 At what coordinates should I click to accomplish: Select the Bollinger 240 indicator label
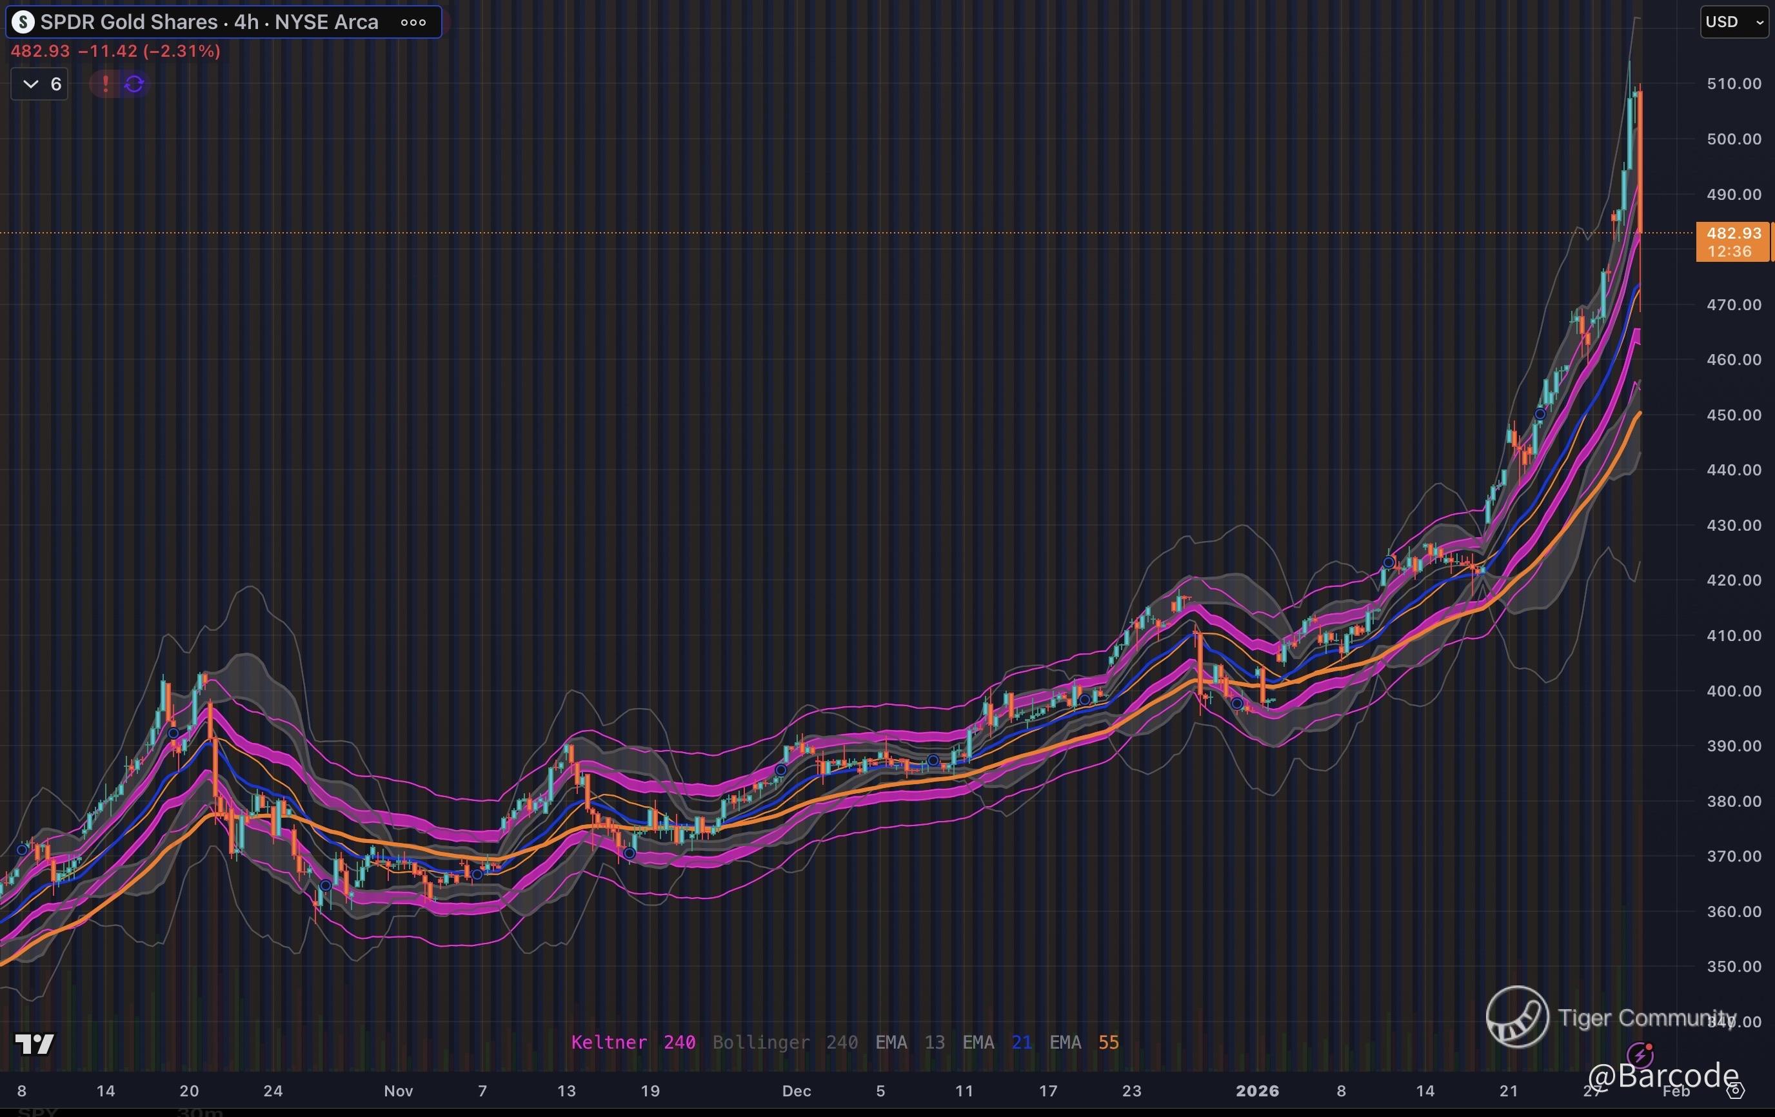(784, 1042)
